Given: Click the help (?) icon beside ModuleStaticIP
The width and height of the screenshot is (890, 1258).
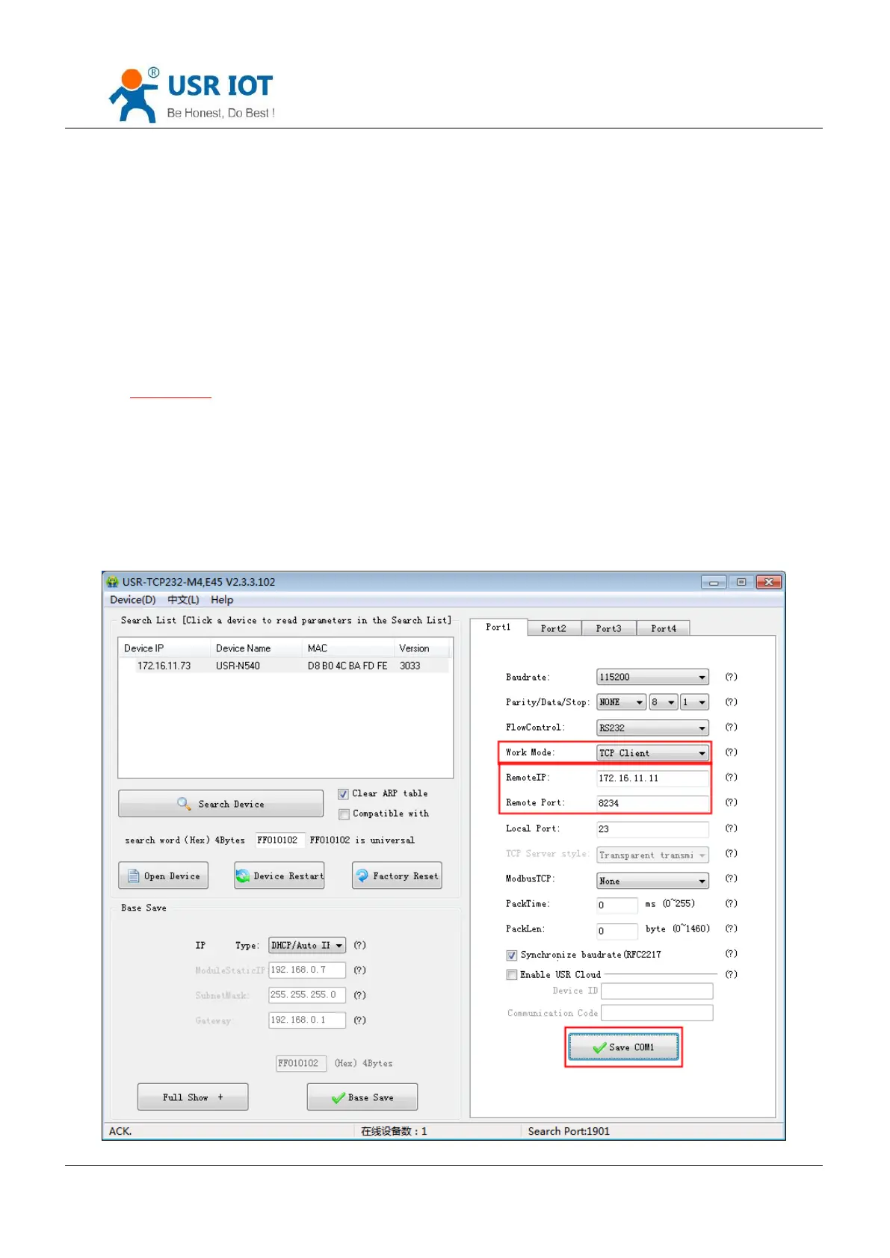Looking at the screenshot, I should tap(359, 970).
